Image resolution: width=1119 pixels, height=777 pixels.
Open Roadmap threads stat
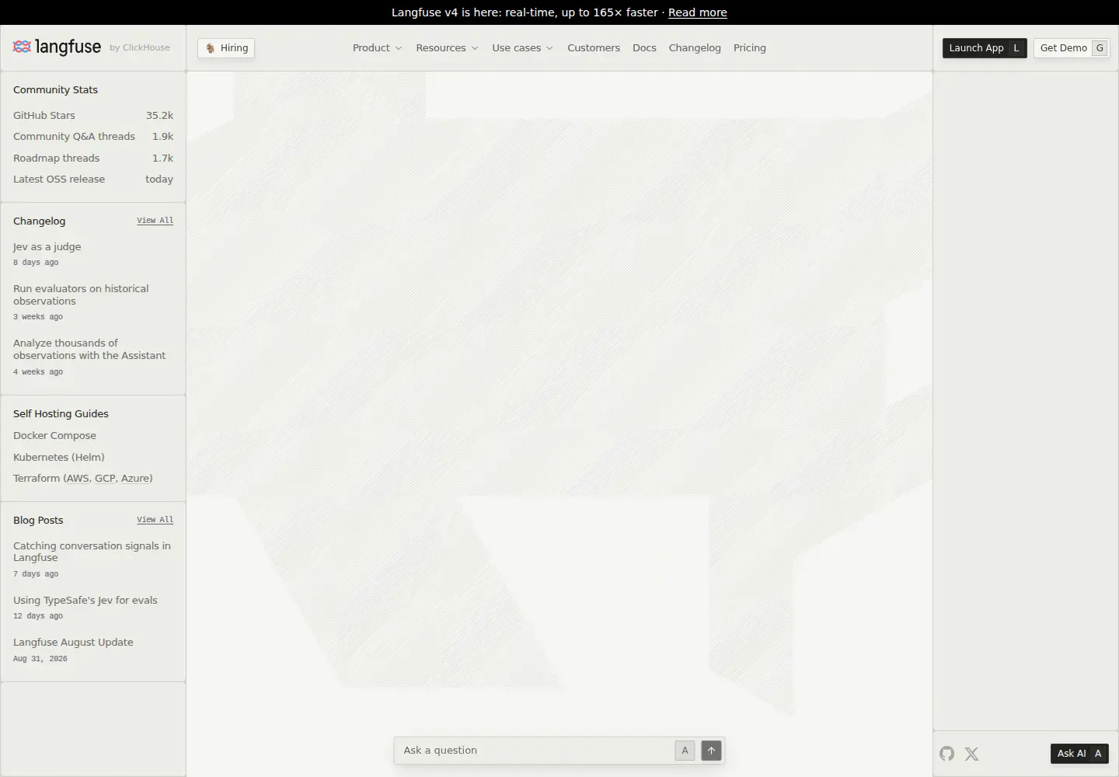(93, 158)
